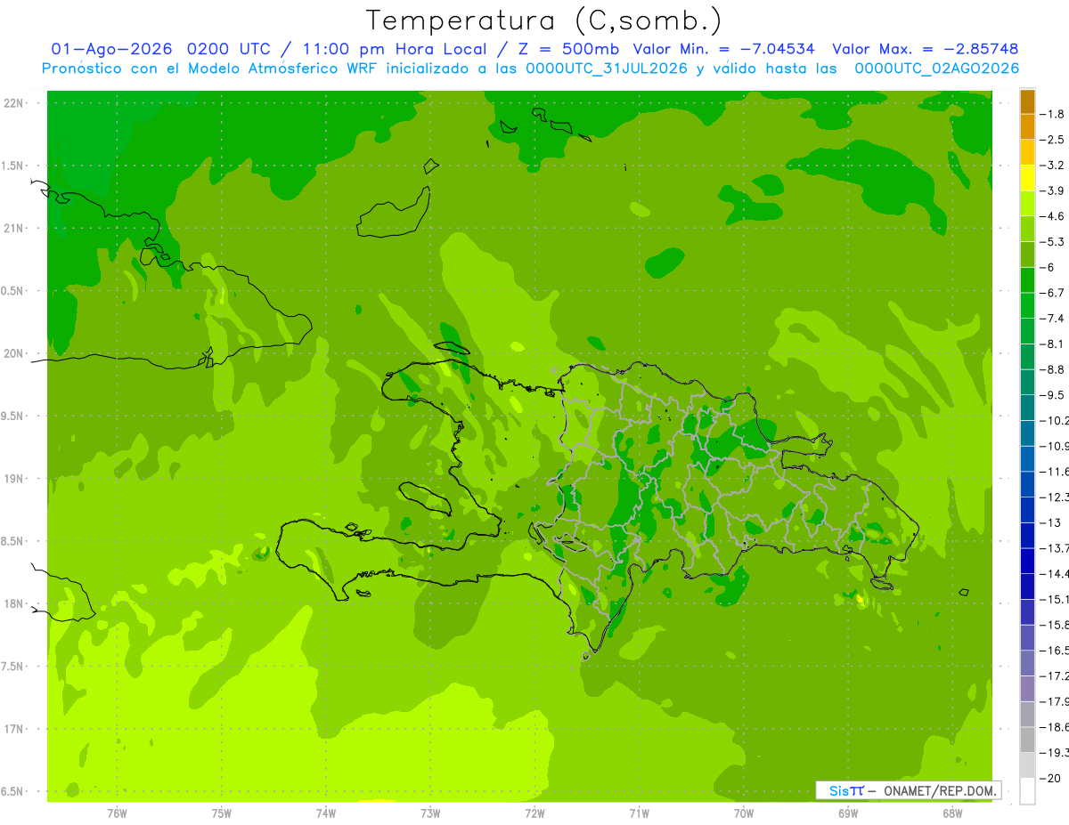This screenshot has height=825, width=1069.
Task: Click the '17N' latitude axis label
Action: point(12,729)
